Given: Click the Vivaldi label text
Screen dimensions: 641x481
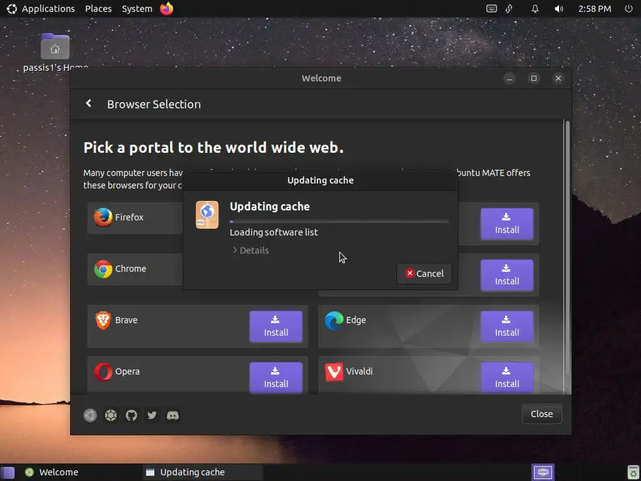Looking at the screenshot, I should 359,371.
